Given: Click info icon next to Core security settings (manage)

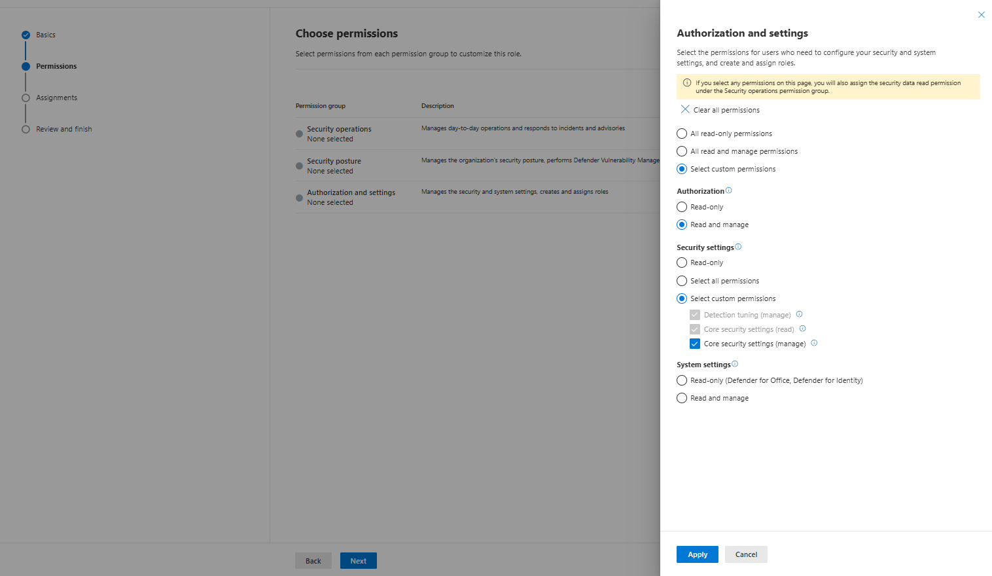Looking at the screenshot, I should pyautogui.click(x=814, y=343).
